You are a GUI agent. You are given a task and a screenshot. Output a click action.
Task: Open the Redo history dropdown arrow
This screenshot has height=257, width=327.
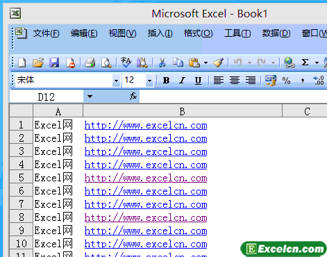click(x=273, y=63)
